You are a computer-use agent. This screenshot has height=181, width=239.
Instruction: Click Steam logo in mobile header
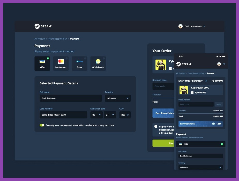tap(184, 64)
